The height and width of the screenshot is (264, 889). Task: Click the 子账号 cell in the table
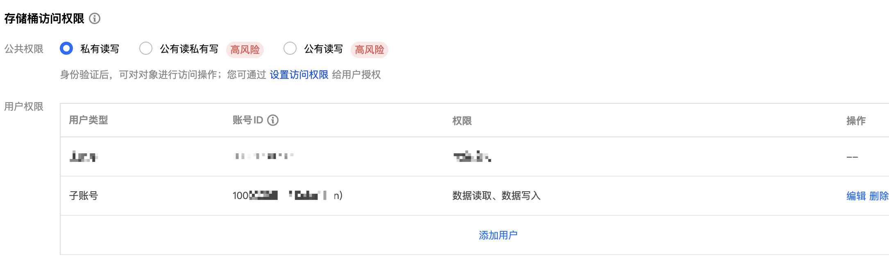[84, 196]
